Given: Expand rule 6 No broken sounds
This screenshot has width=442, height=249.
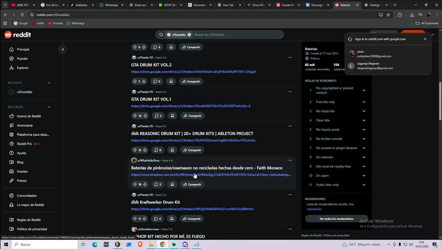Looking at the screenshot, I should click(364, 139).
